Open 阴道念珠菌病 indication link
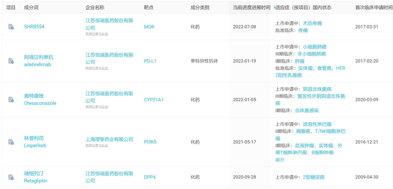 tap(317, 89)
